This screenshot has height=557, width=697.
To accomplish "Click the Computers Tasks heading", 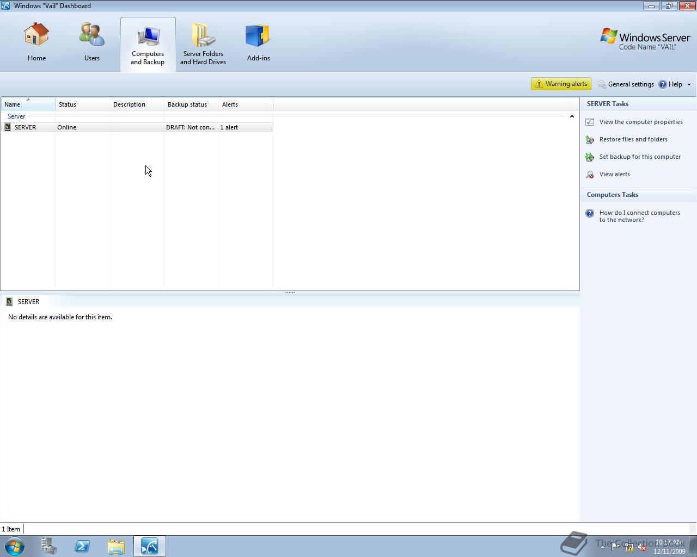I will (613, 194).
